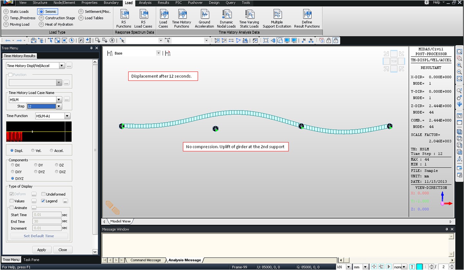The height and width of the screenshot is (270, 464).
Task: Click the Define Result Functions icon
Action: pos(307,15)
